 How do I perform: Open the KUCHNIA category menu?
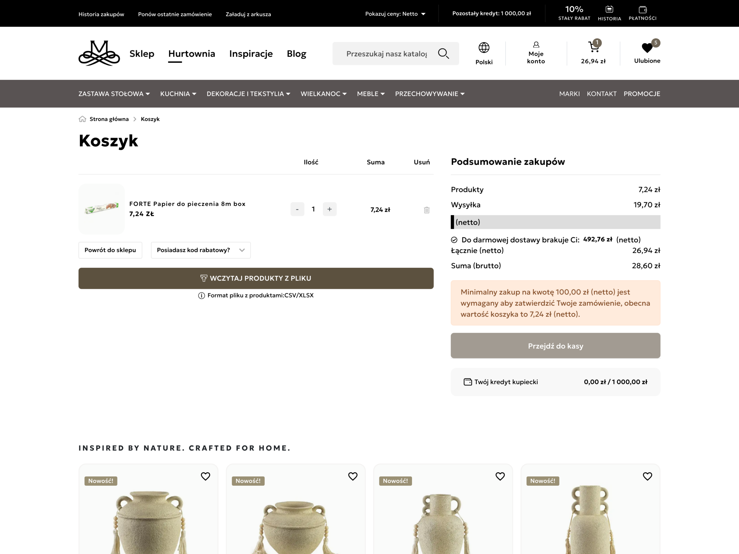pos(178,94)
